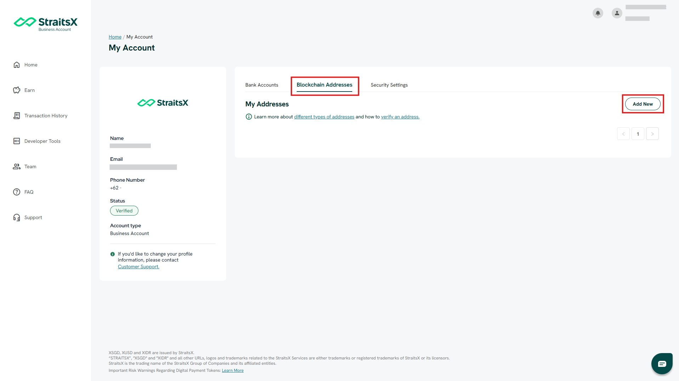Click the My Addresses heading
This screenshot has height=381, width=679.
267,104
